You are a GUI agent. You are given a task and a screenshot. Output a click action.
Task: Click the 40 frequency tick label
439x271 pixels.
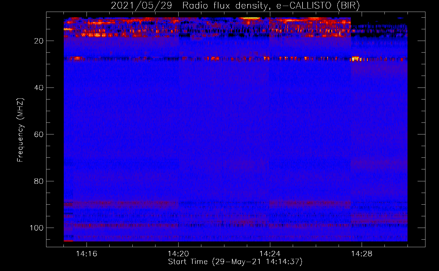(x=39, y=88)
